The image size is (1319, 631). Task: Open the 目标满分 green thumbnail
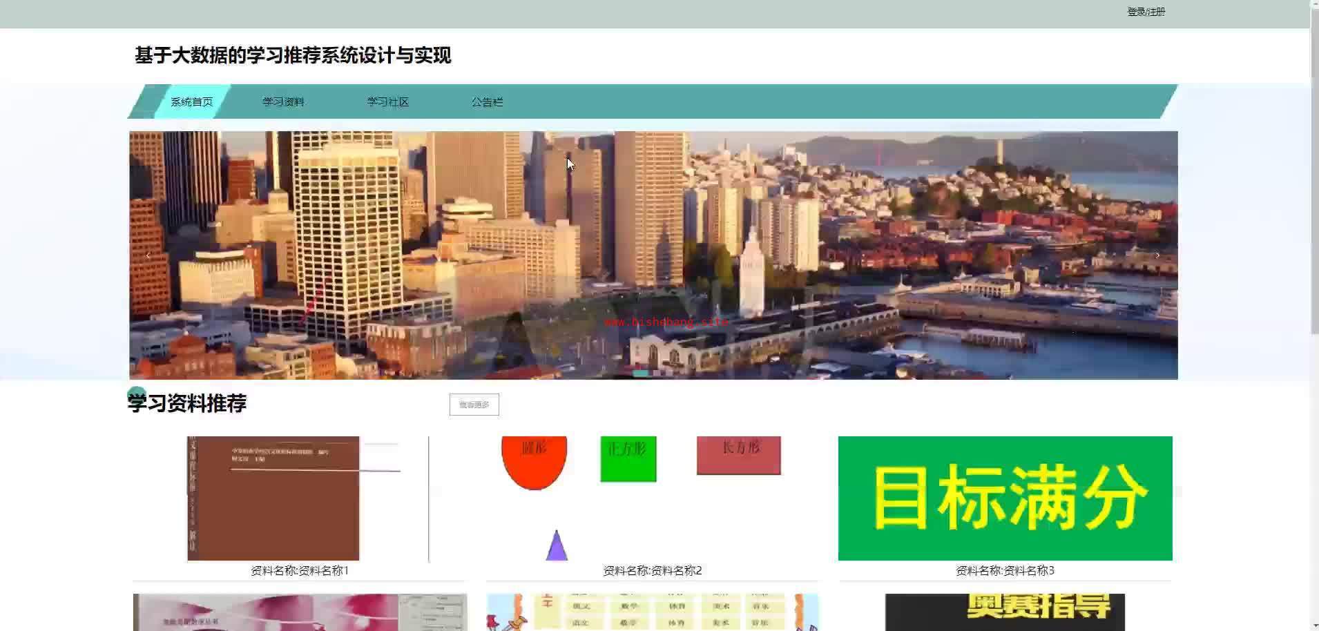coord(1005,498)
